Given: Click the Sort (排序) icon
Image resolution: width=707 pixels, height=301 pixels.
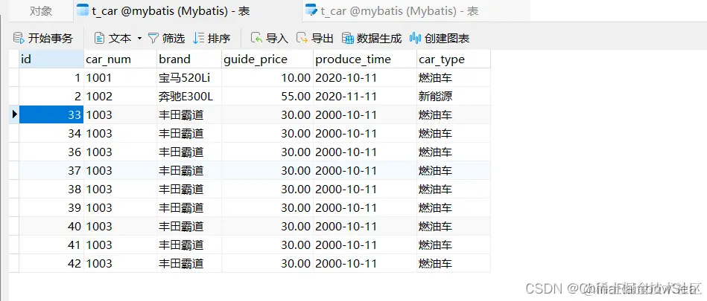Looking at the screenshot, I should [198, 38].
